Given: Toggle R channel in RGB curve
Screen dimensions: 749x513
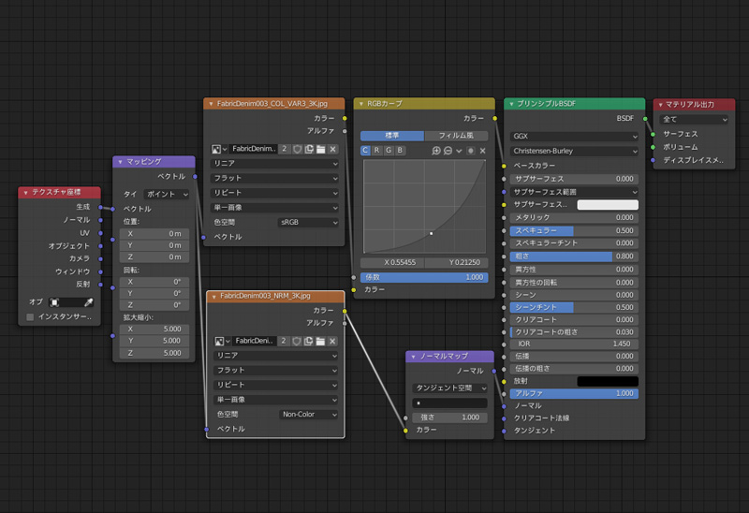Looking at the screenshot, I should pos(376,151).
